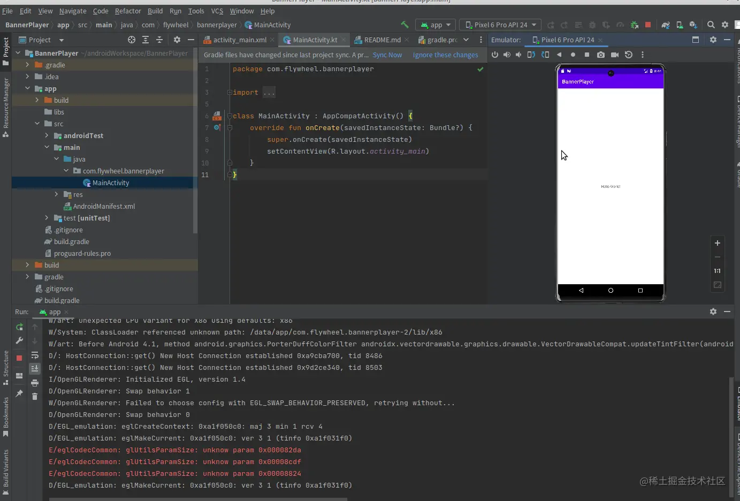
Task: Stop the app from Run panel red square
Action: [x=19, y=358]
